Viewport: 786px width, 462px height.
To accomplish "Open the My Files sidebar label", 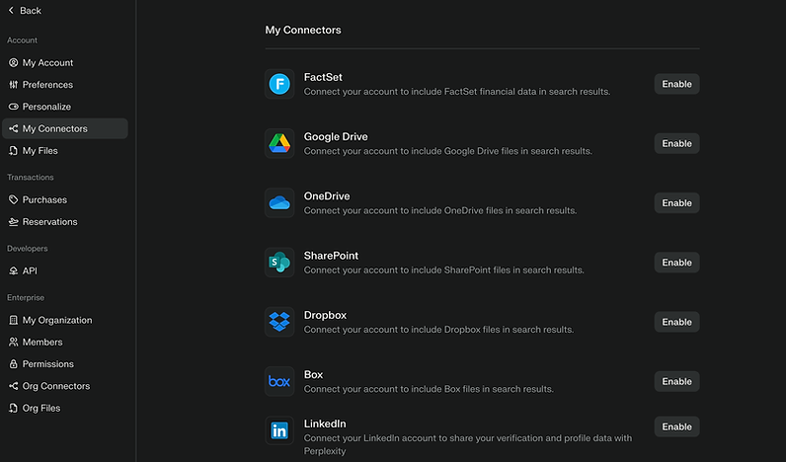I will [40, 151].
